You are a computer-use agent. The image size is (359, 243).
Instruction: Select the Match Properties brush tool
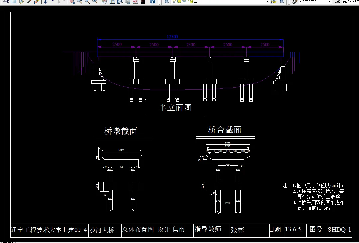click(29, 1)
